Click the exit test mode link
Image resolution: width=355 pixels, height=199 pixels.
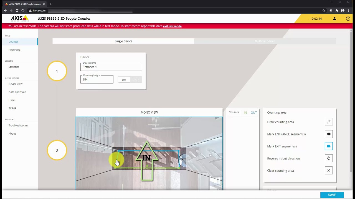click(172, 26)
